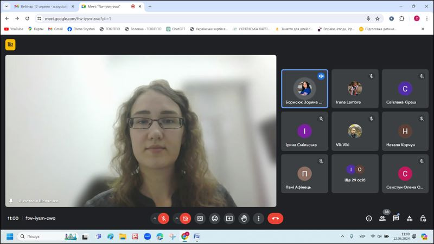Open the Карты bookmark
Image resolution: width=434 pixels, height=244 pixels.
coord(36,29)
